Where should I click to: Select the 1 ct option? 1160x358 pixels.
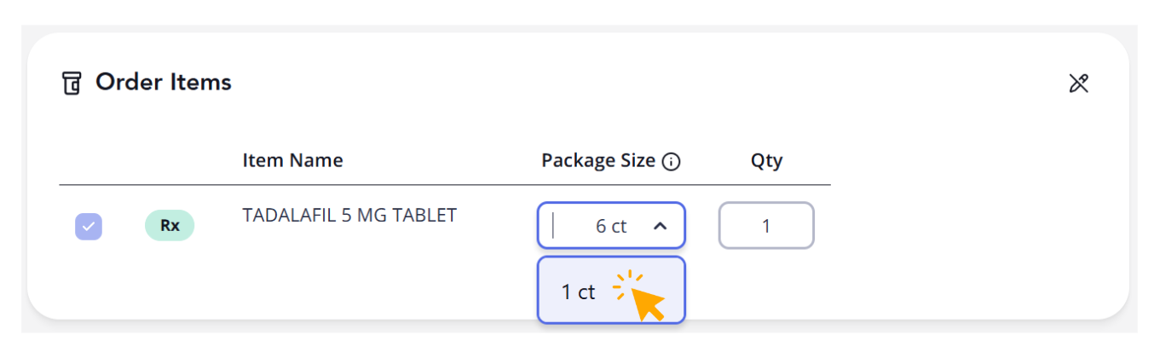point(579,292)
